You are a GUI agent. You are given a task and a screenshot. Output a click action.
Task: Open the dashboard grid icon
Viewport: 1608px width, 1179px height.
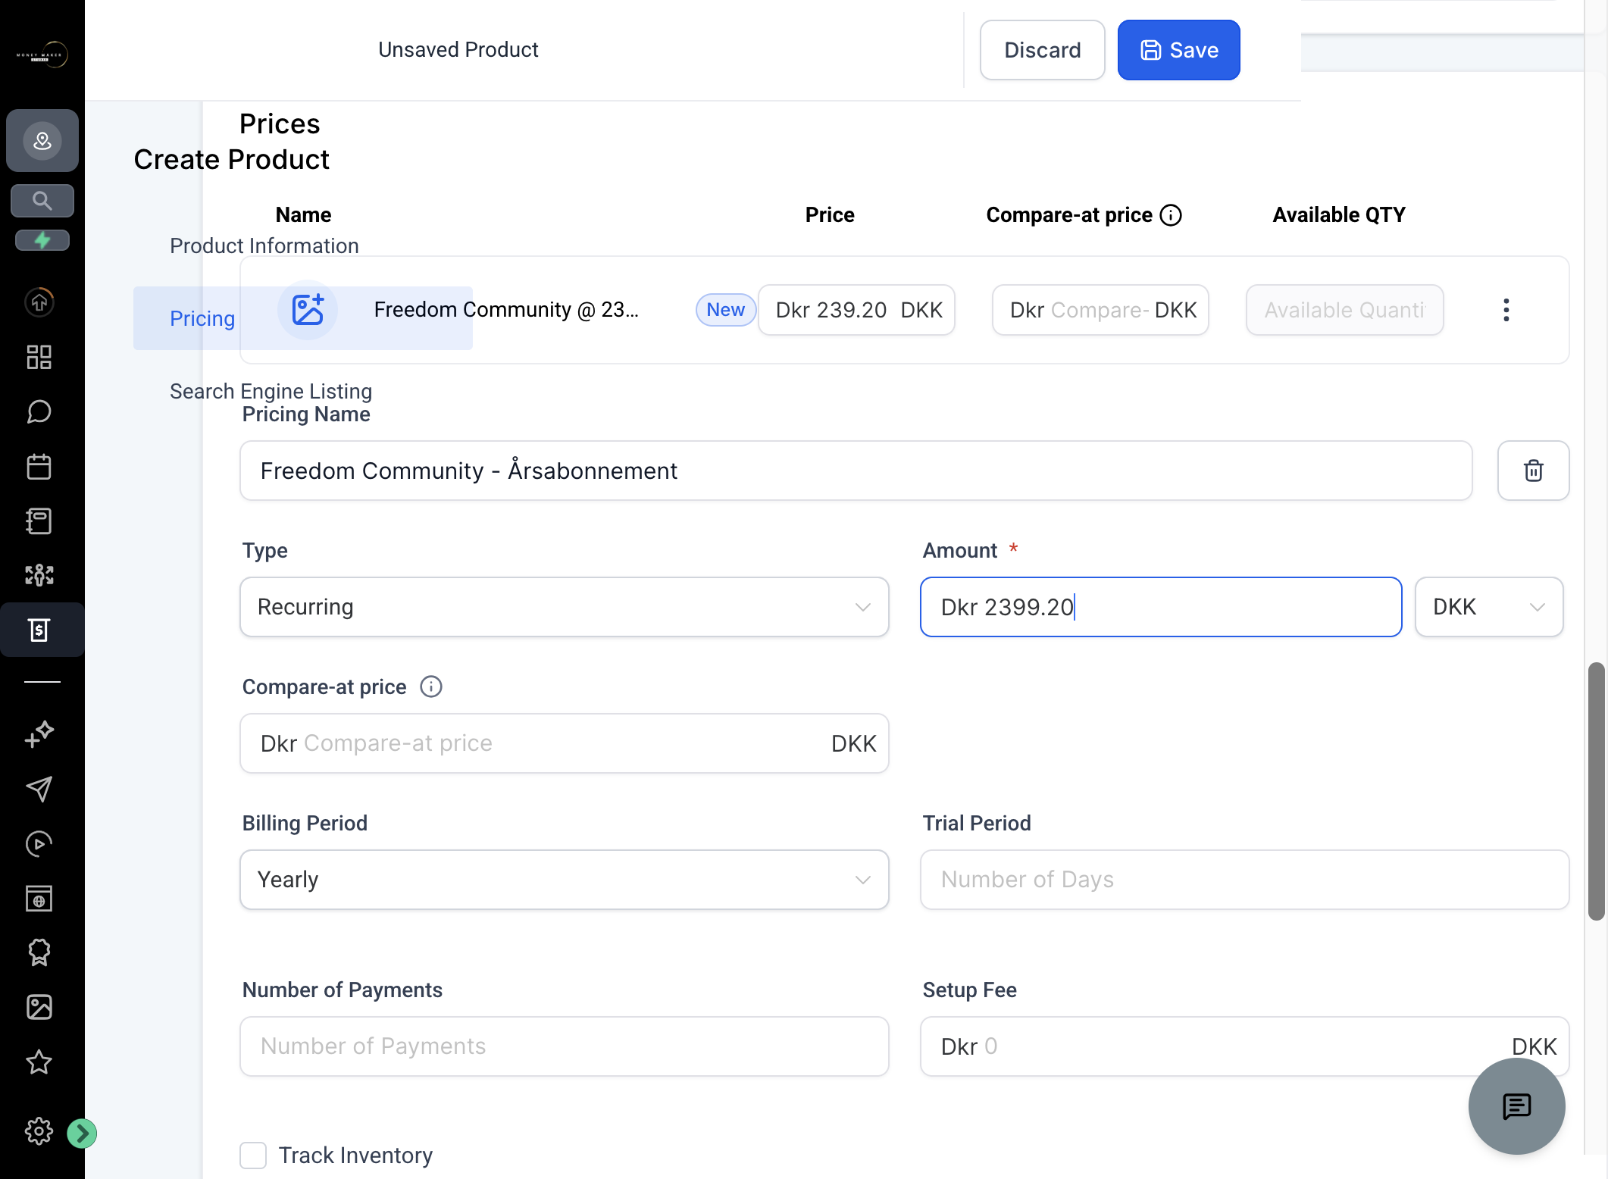39,357
